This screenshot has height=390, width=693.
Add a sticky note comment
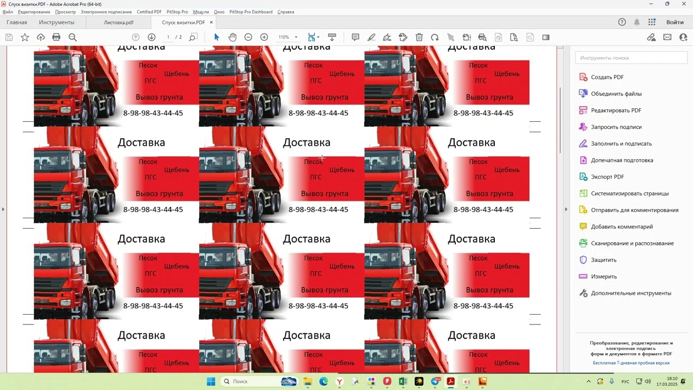pos(356,37)
